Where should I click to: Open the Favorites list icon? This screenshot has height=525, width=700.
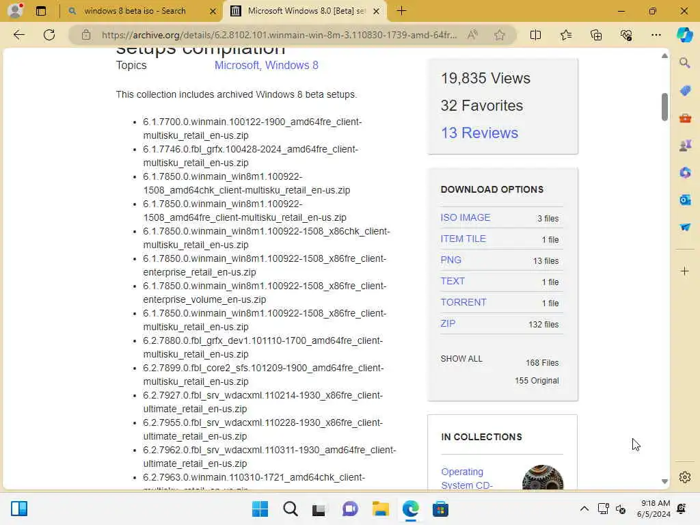click(565, 35)
